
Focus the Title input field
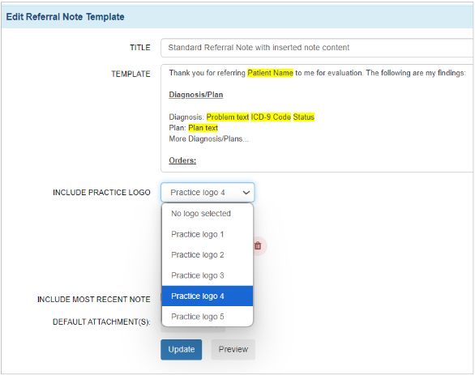tap(317, 48)
